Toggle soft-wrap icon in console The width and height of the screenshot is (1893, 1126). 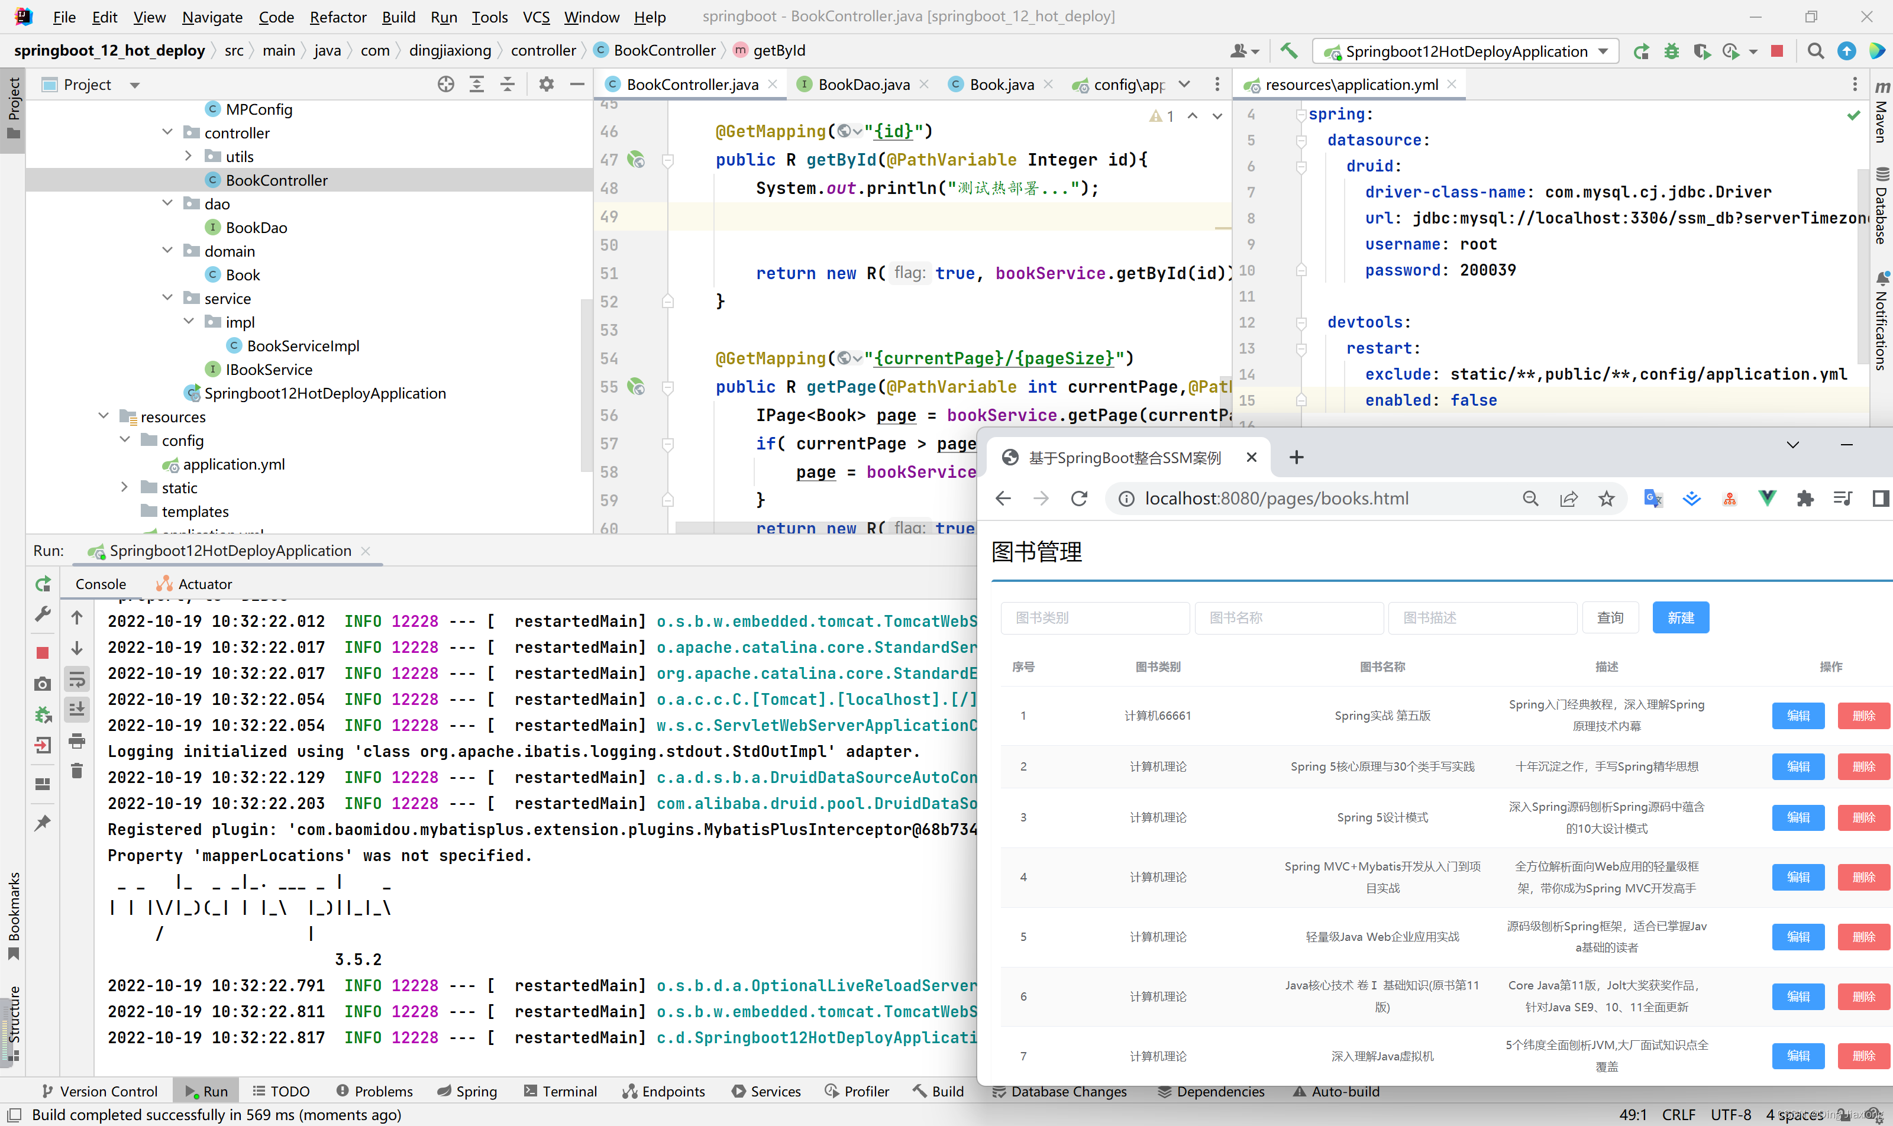(77, 678)
